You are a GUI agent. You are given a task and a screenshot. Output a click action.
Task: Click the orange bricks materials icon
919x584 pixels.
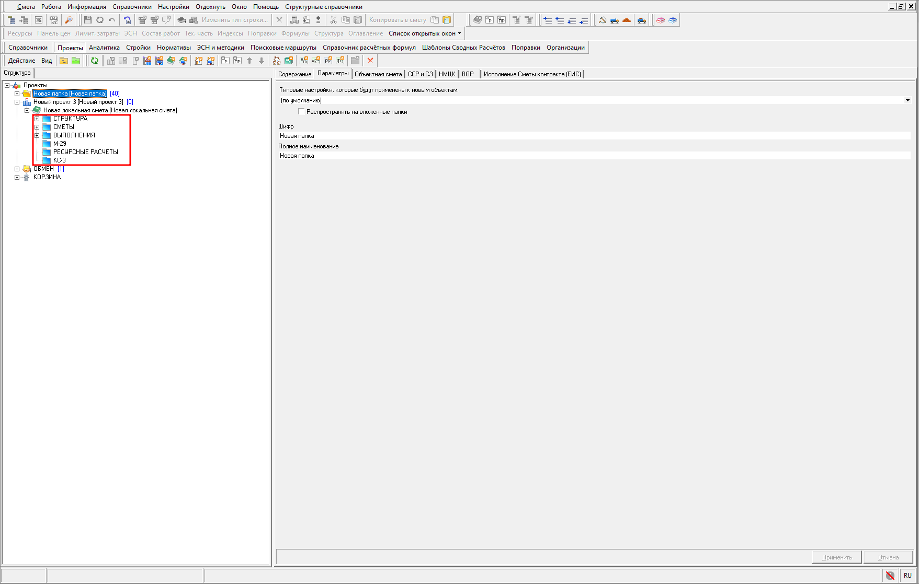[x=627, y=20]
